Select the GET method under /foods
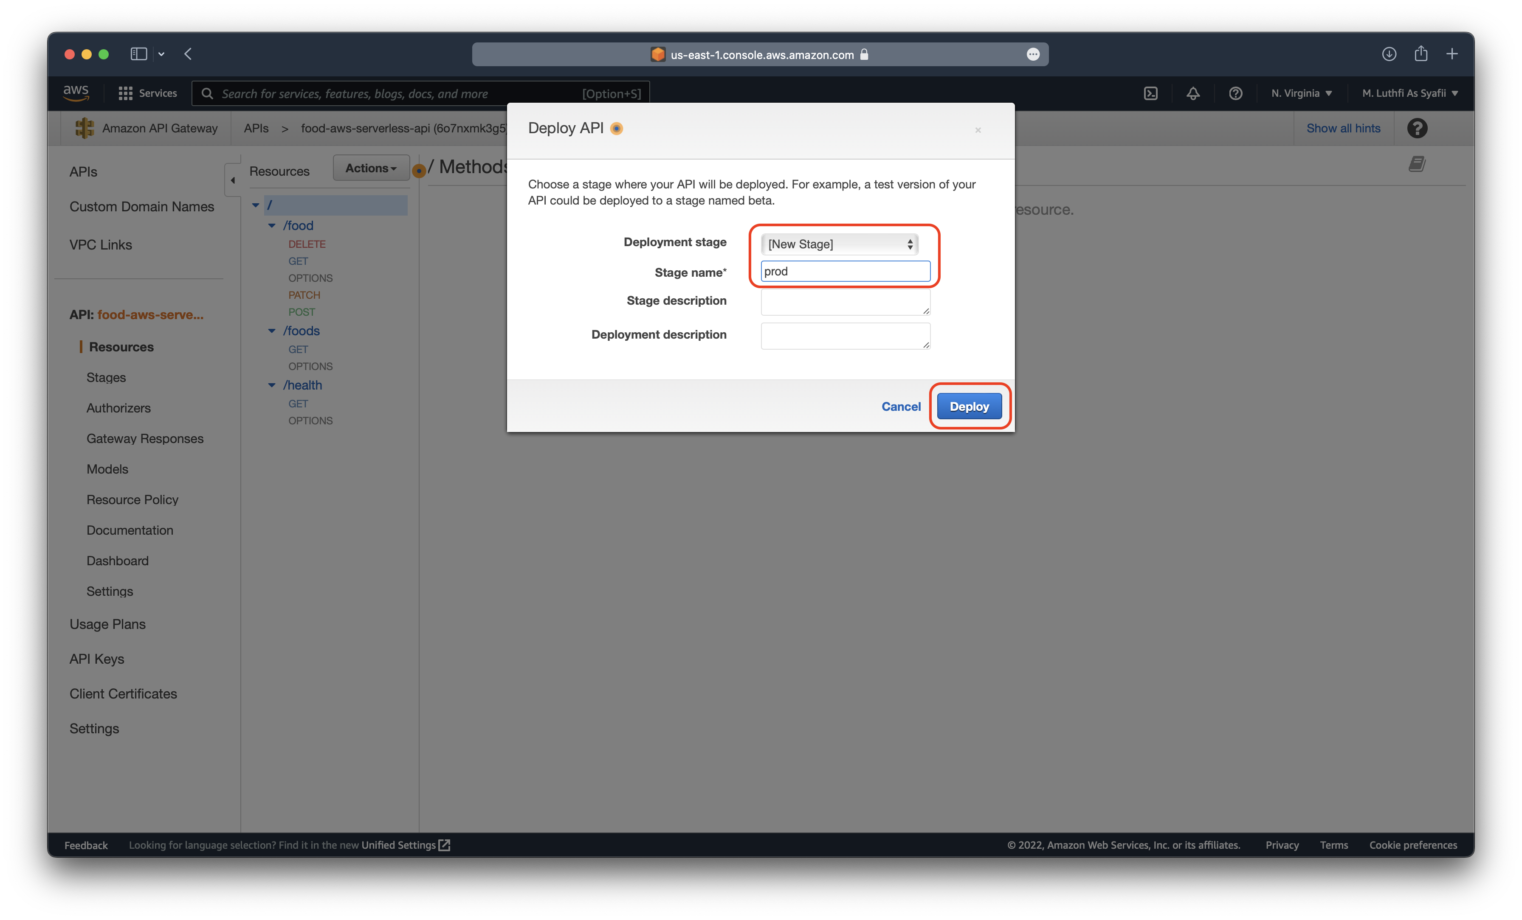The height and width of the screenshot is (920, 1522). (x=298, y=349)
